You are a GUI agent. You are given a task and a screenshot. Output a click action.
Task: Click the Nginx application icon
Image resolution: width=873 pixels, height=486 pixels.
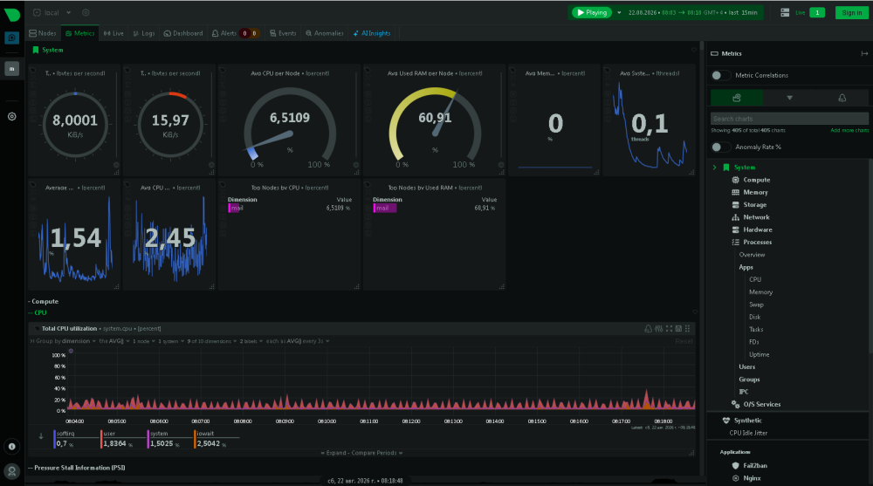(x=735, y=477)
